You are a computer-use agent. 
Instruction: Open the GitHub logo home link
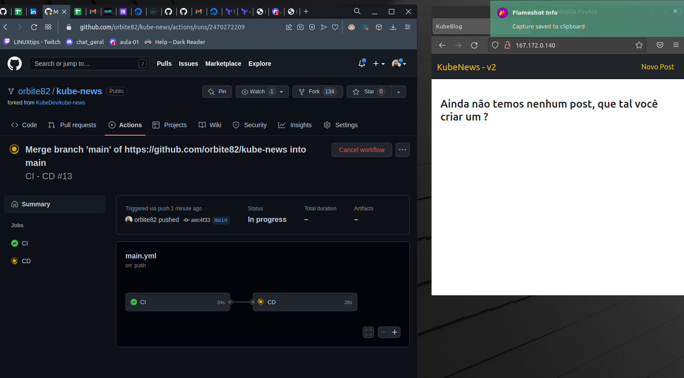point(15,64)
